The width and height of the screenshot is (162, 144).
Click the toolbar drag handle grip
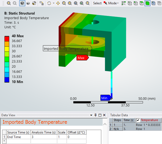pos(3,3)
